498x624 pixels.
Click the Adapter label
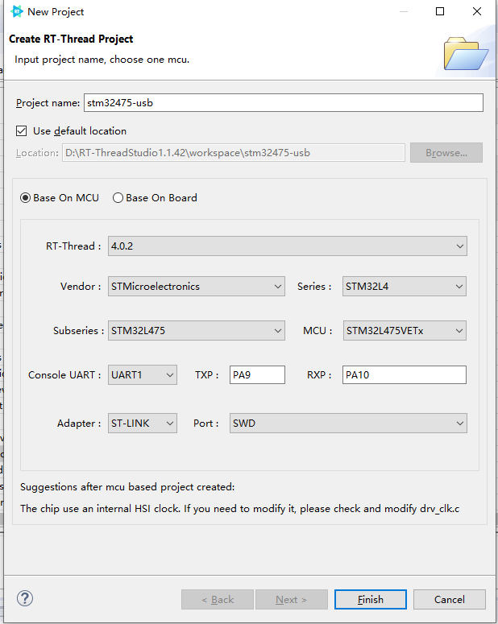(79, 423)
